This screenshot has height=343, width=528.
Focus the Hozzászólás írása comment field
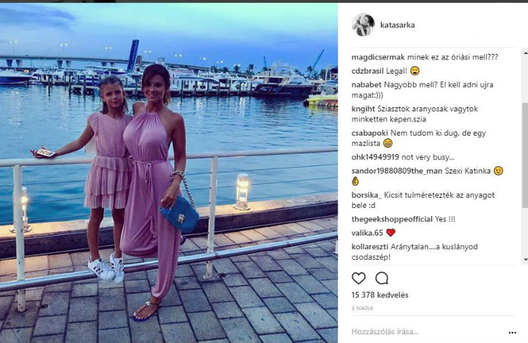tap(428, 332)
